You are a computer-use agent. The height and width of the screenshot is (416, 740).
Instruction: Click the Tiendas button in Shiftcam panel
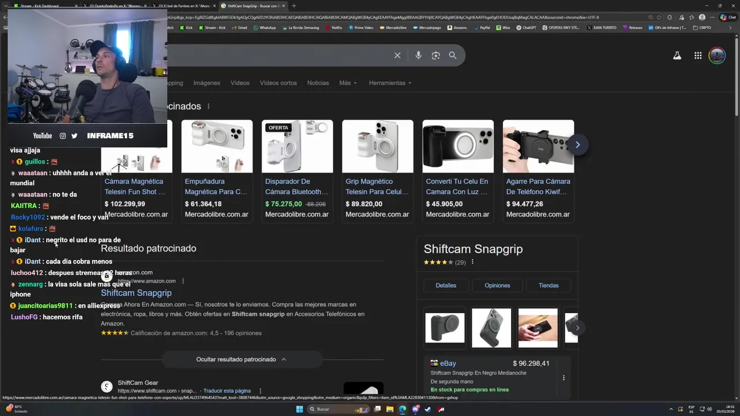[x=549, y=285]
